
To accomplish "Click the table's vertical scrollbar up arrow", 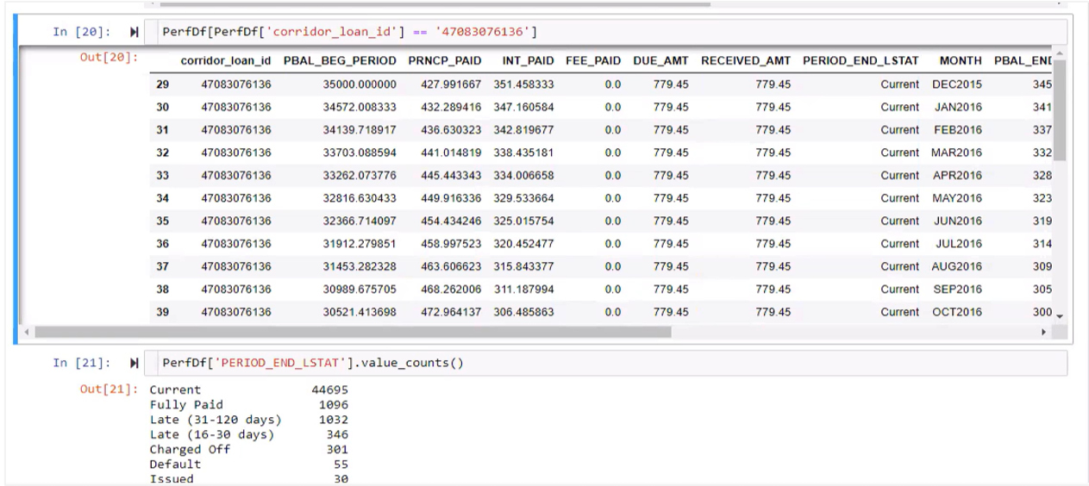I will [x=1060, y=53].
